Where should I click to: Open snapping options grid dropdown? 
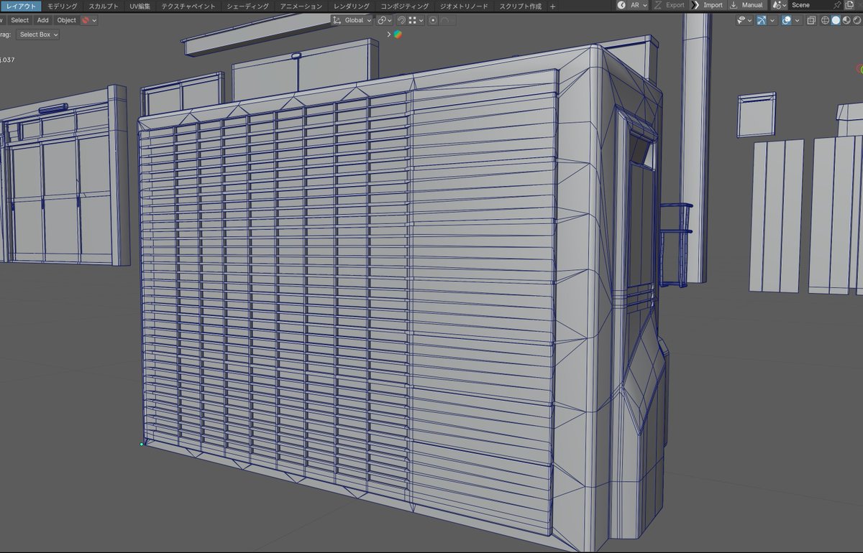point(416,20)
